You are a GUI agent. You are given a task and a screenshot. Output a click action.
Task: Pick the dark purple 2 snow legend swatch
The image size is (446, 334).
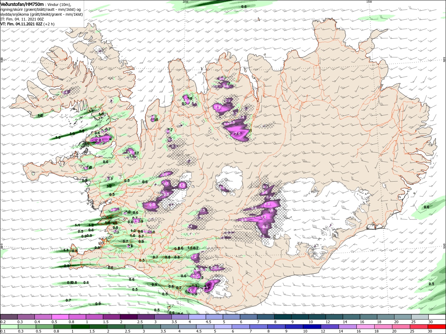pos(129,317)
